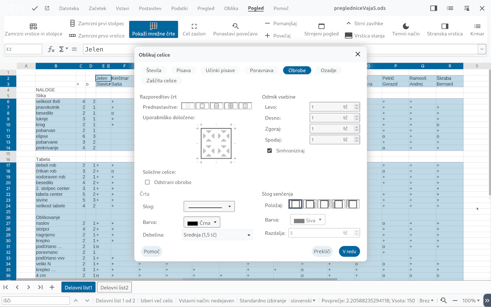Expand the formula bar dropdown arrow
This screenshot has height=307, width=491.
pyautogui.click(x=482, y=49)
